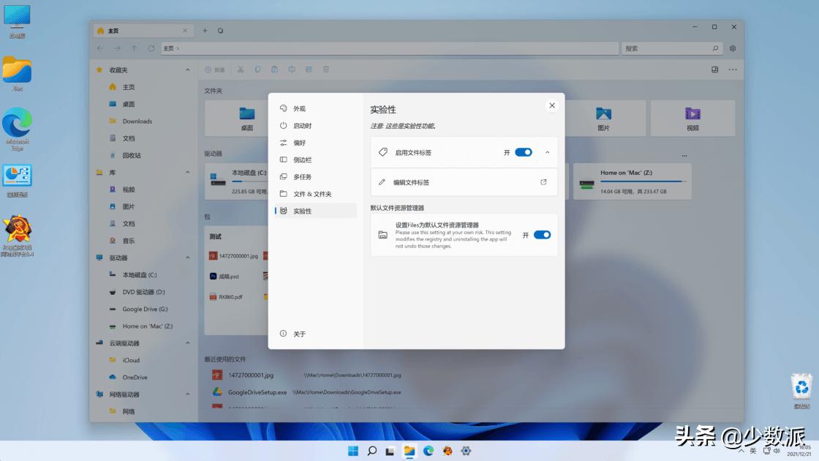Click the delete icon in the toolbar

coord(326,69)
